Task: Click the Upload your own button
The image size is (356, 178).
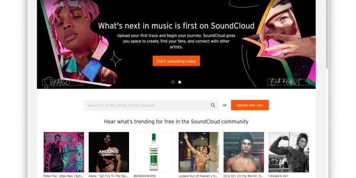Action: [250, 105]
